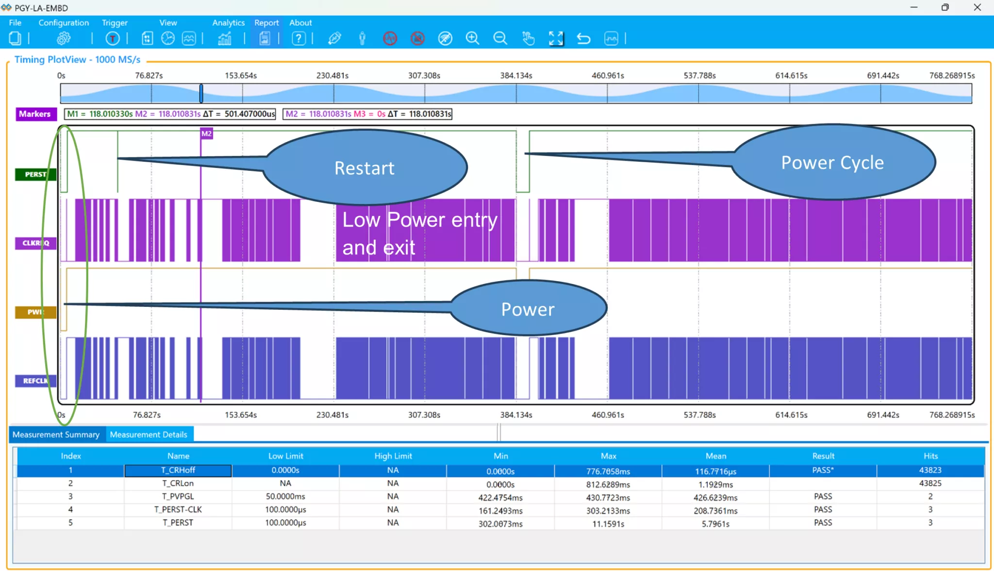The image size is (994, 571).
Task: Switch to Measurement Summary tab
Action: [x=56, y=435]
